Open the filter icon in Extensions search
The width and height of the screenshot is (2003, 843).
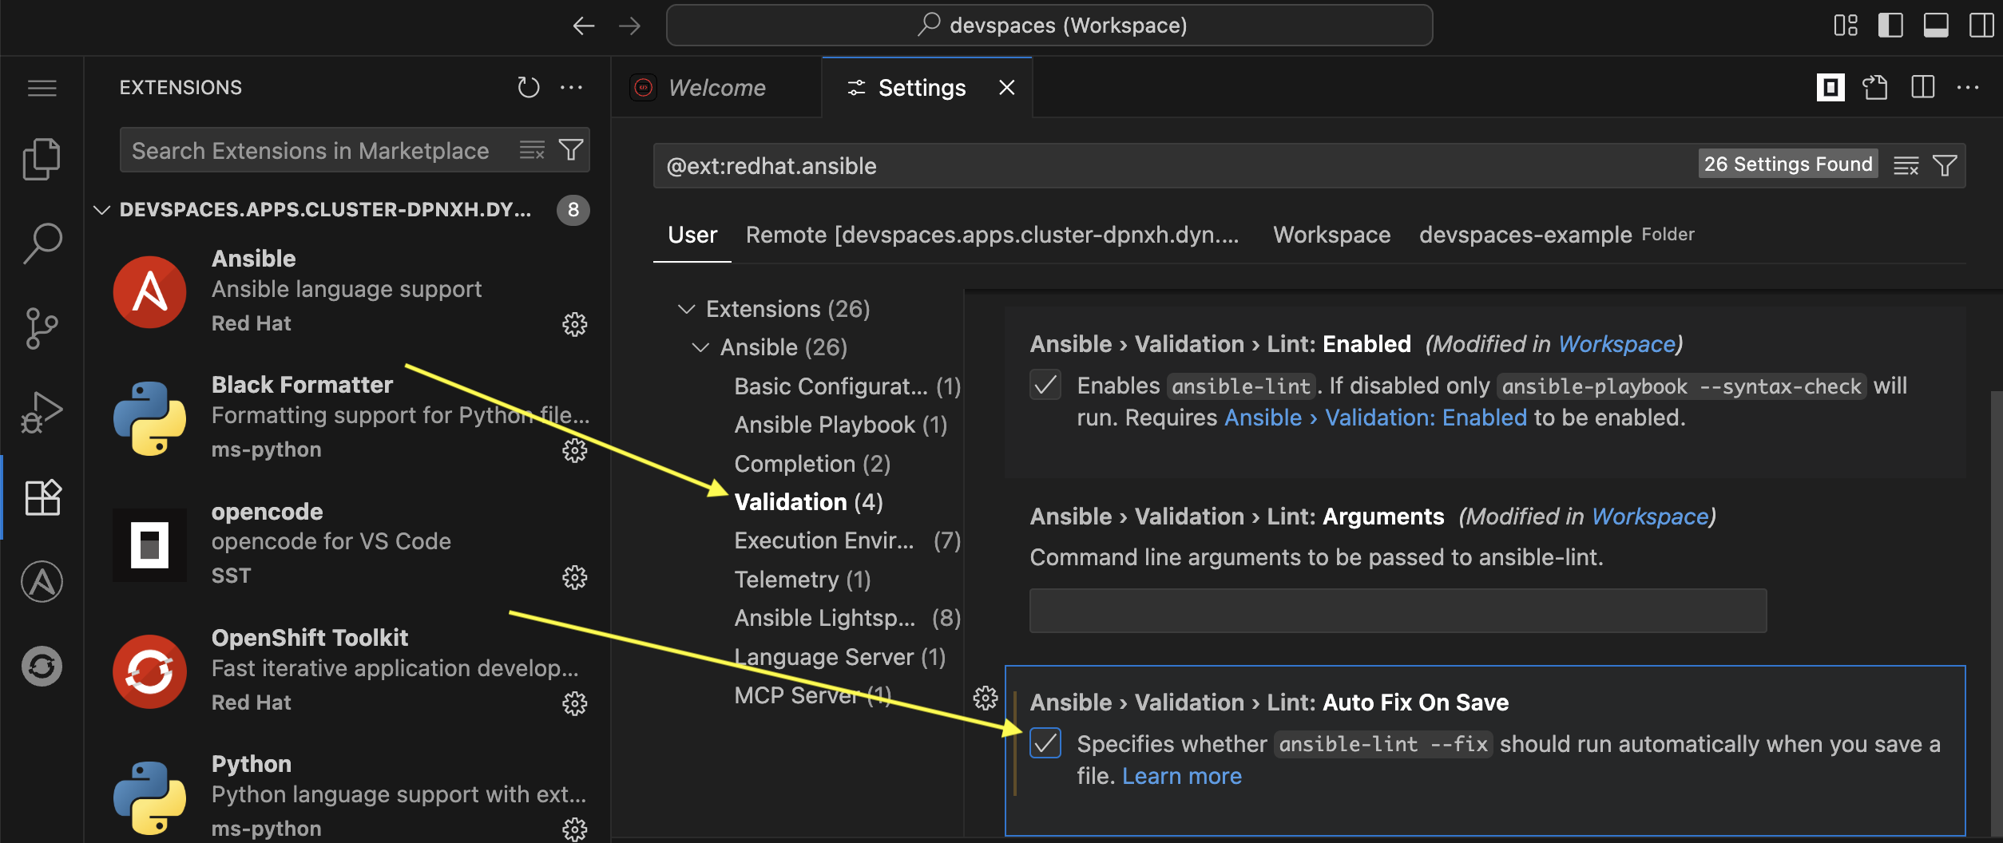[x=570, y=149]
